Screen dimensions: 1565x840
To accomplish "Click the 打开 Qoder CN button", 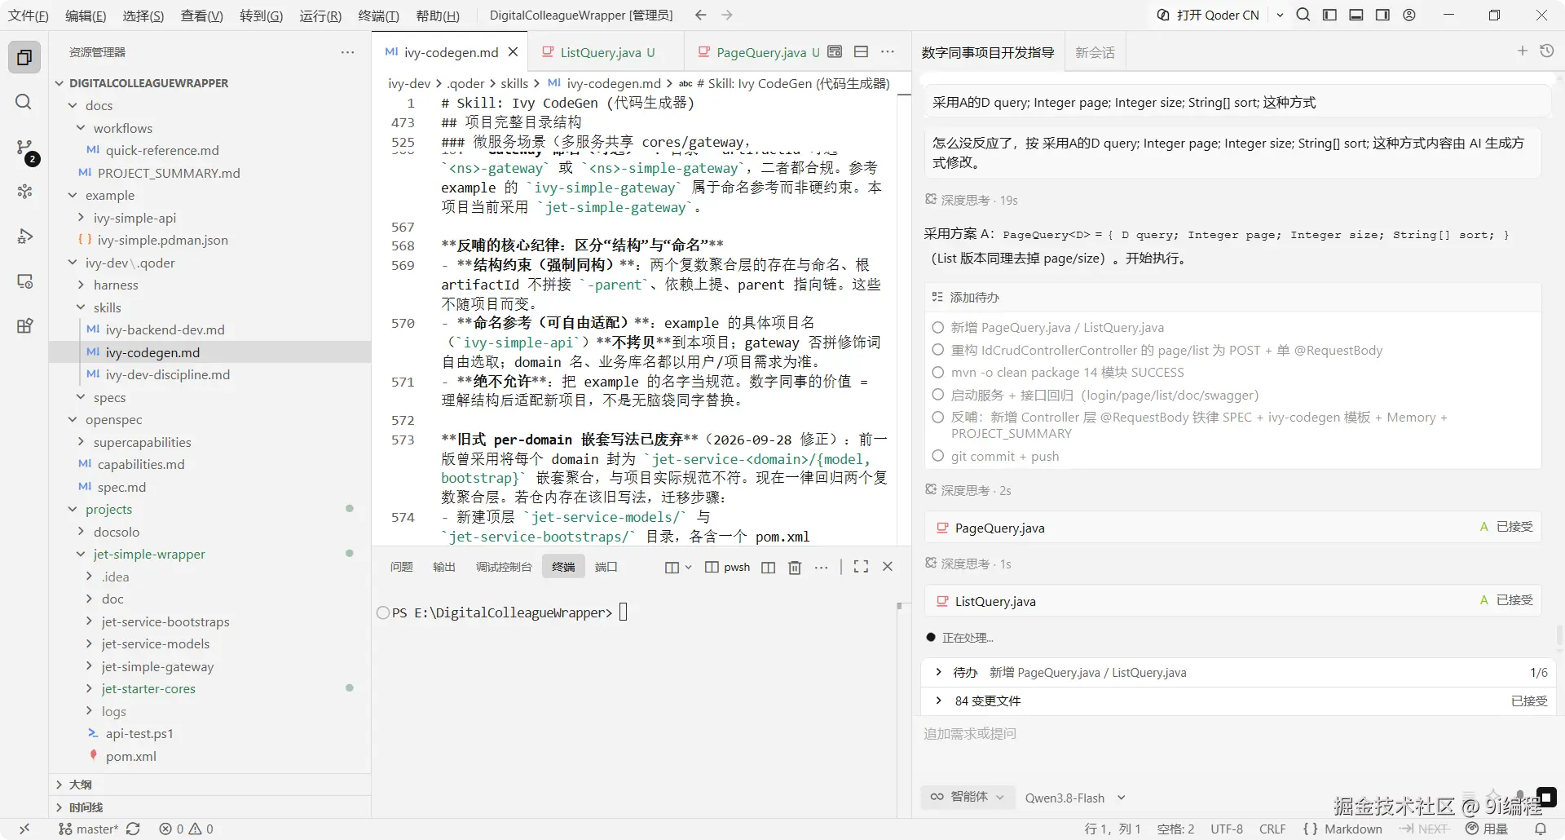I will click(1209, 15).
